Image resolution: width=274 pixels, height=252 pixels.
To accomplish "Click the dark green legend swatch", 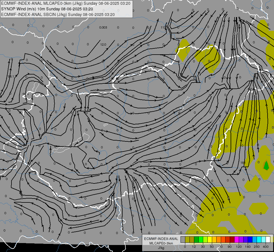I will click(196, 240).
